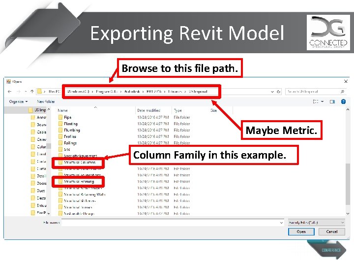Select the Structural Columns folder
354x266 pixels.
point(80,162)
